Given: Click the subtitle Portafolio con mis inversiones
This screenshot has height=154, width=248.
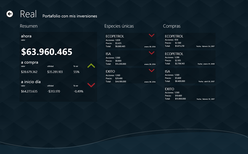Looking at the screenshot, I should click(70, 16).
